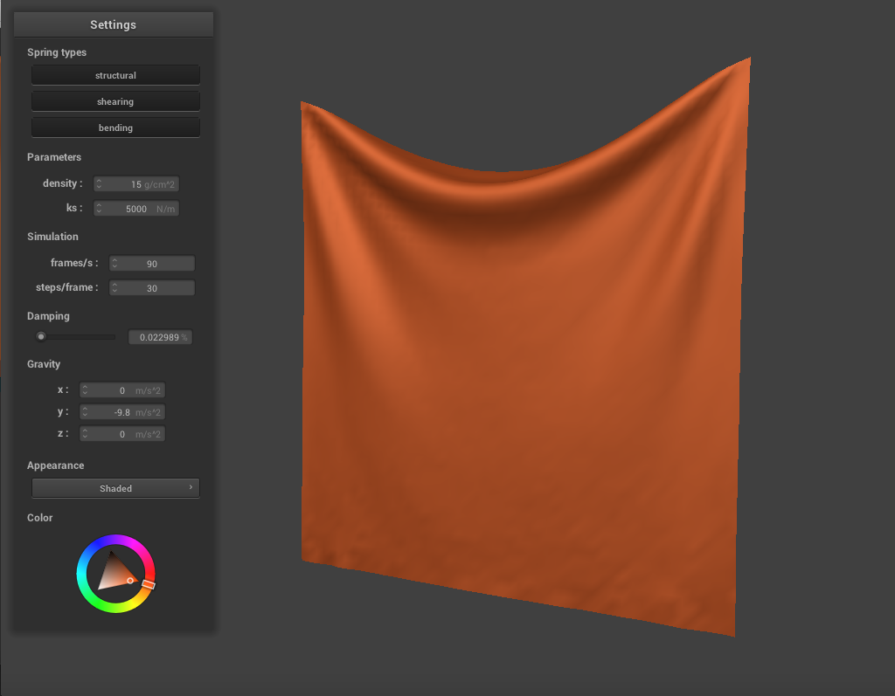Screen dimensions: 895x696
Task: Click the steps/frame stepper arrows
Action: click(114, 288)
